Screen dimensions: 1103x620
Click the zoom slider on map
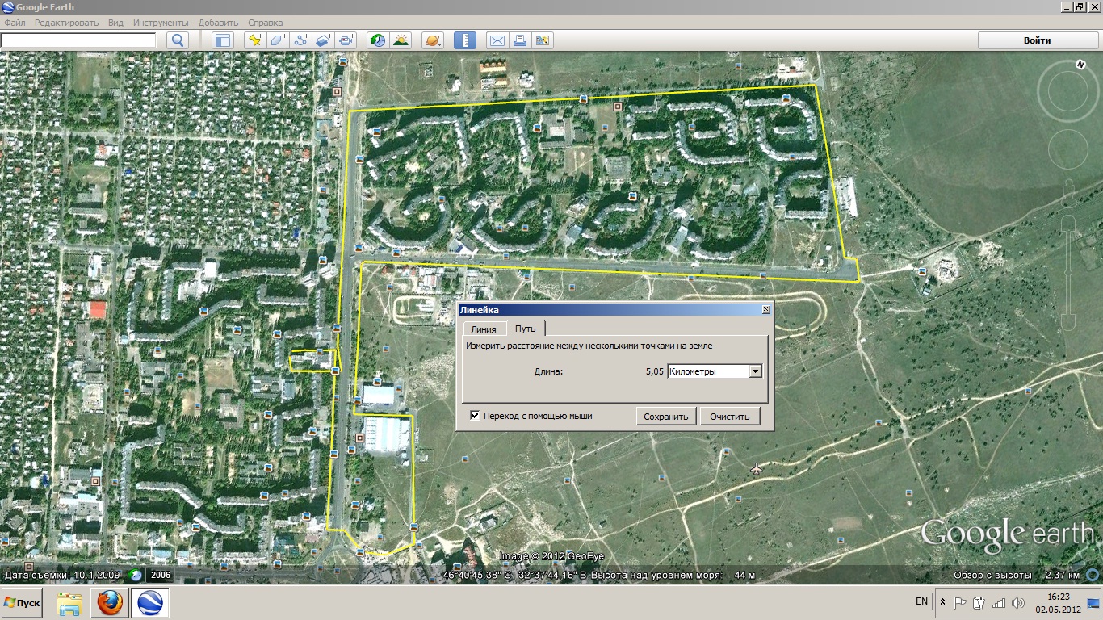1067,274
